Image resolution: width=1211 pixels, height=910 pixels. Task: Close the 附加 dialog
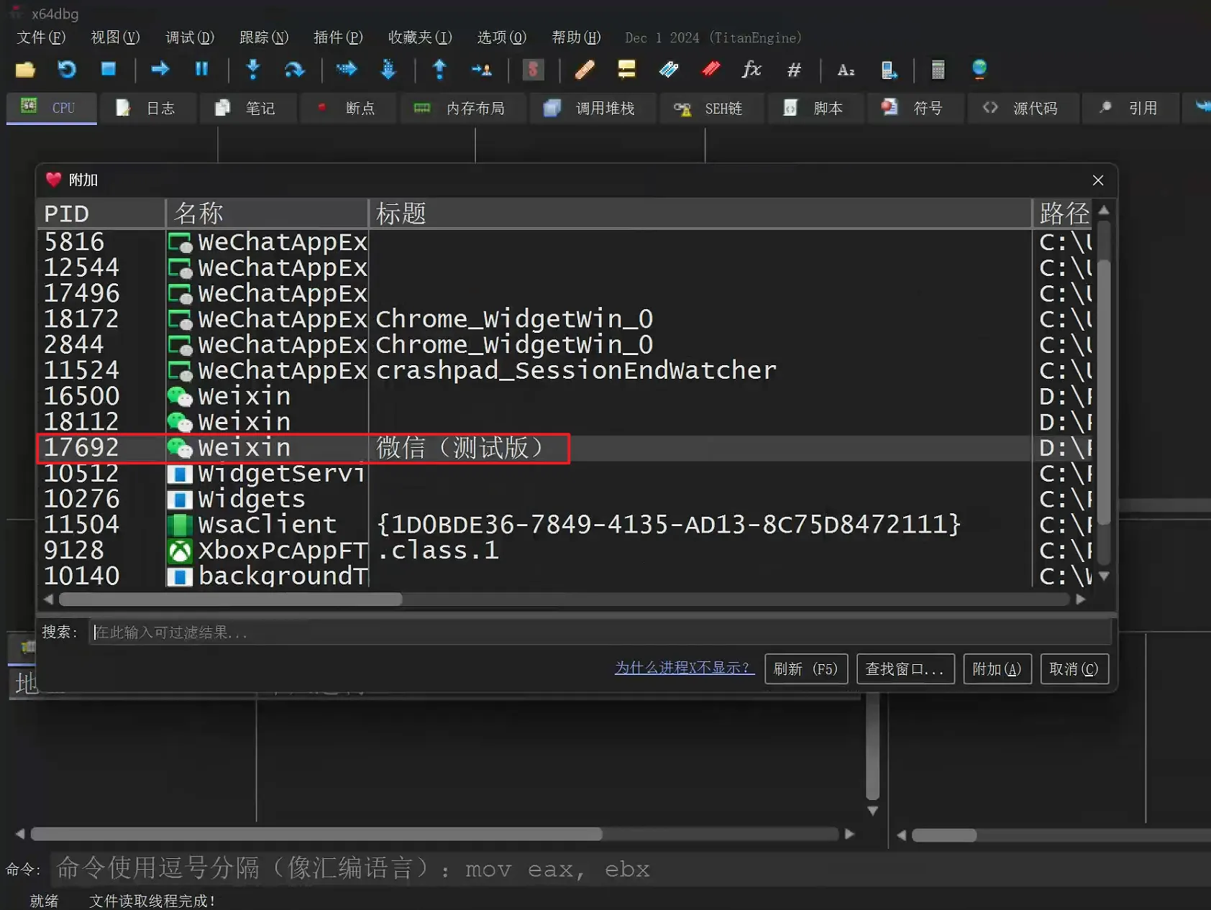[x=1098, y=180]
